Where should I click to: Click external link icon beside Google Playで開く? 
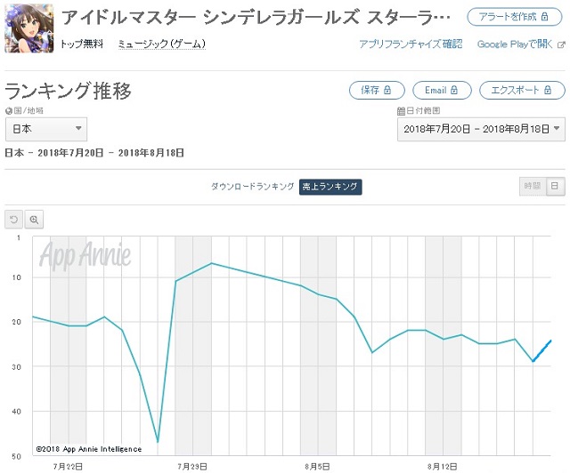pyautogui.click(x=561, y=45)
